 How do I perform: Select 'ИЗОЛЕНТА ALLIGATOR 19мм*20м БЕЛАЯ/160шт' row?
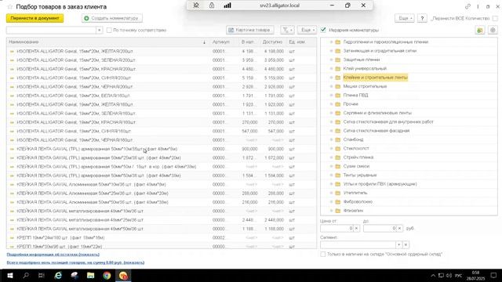162,96
